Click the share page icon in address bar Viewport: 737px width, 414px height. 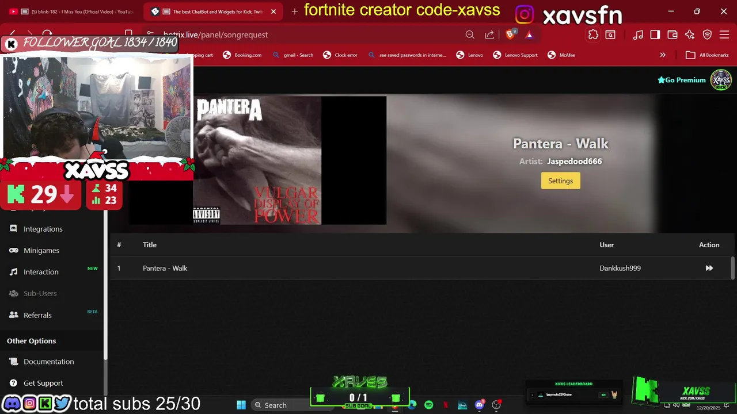pyautogui.click(x=489, y=34)
